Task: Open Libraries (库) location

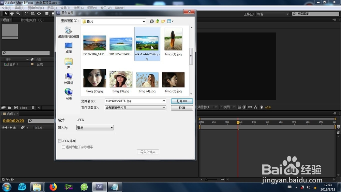Action: pos(69,64)
